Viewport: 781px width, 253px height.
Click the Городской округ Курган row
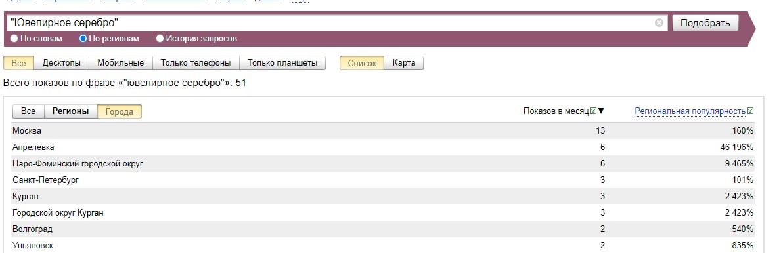[x=383, y=213]
